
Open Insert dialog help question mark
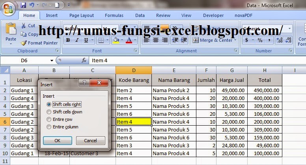84,83
